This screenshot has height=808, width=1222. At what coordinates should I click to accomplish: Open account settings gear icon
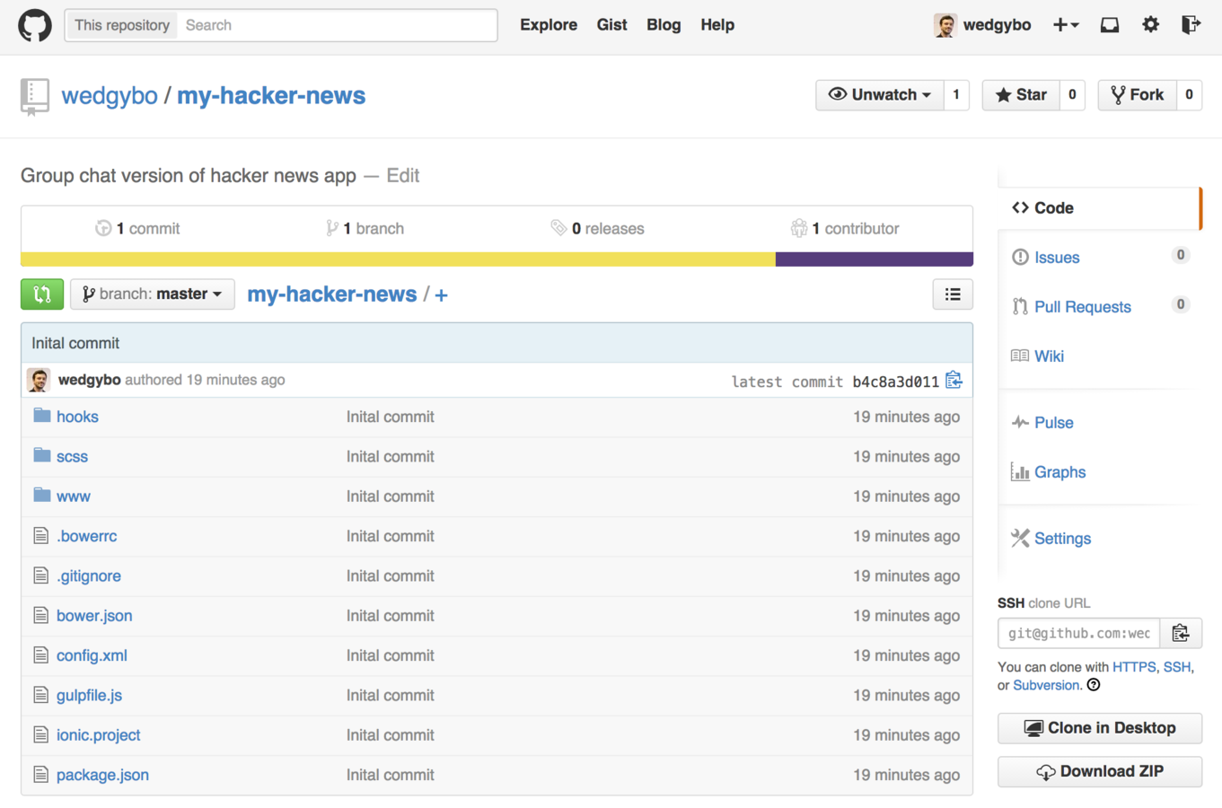point(1150,25)
